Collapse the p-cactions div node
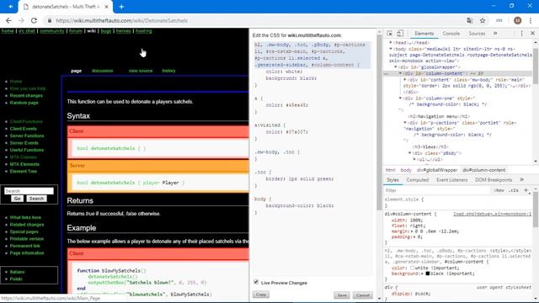 (x=405, y=123)
